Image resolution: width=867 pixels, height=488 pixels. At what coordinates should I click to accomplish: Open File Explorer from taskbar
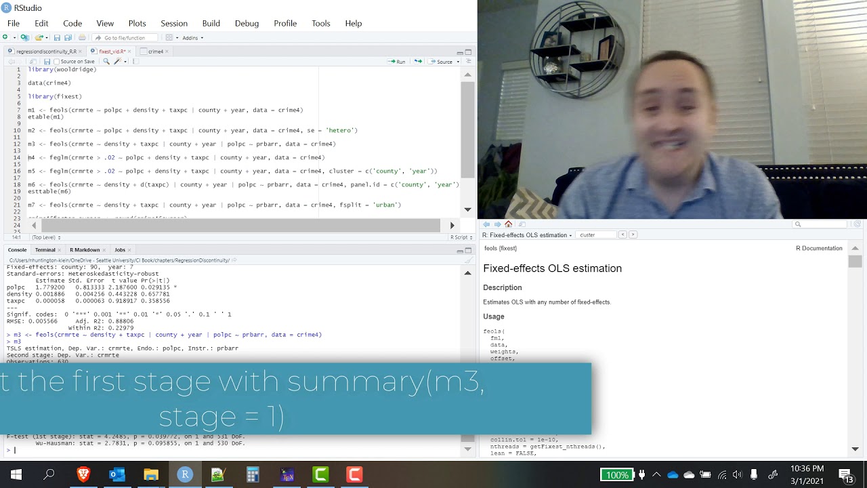click(150, 474)
